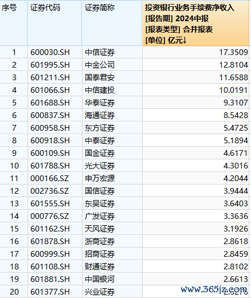Select the 中国银河 name cell
This screenshot has width=251, height=298.
pos(112,279)
